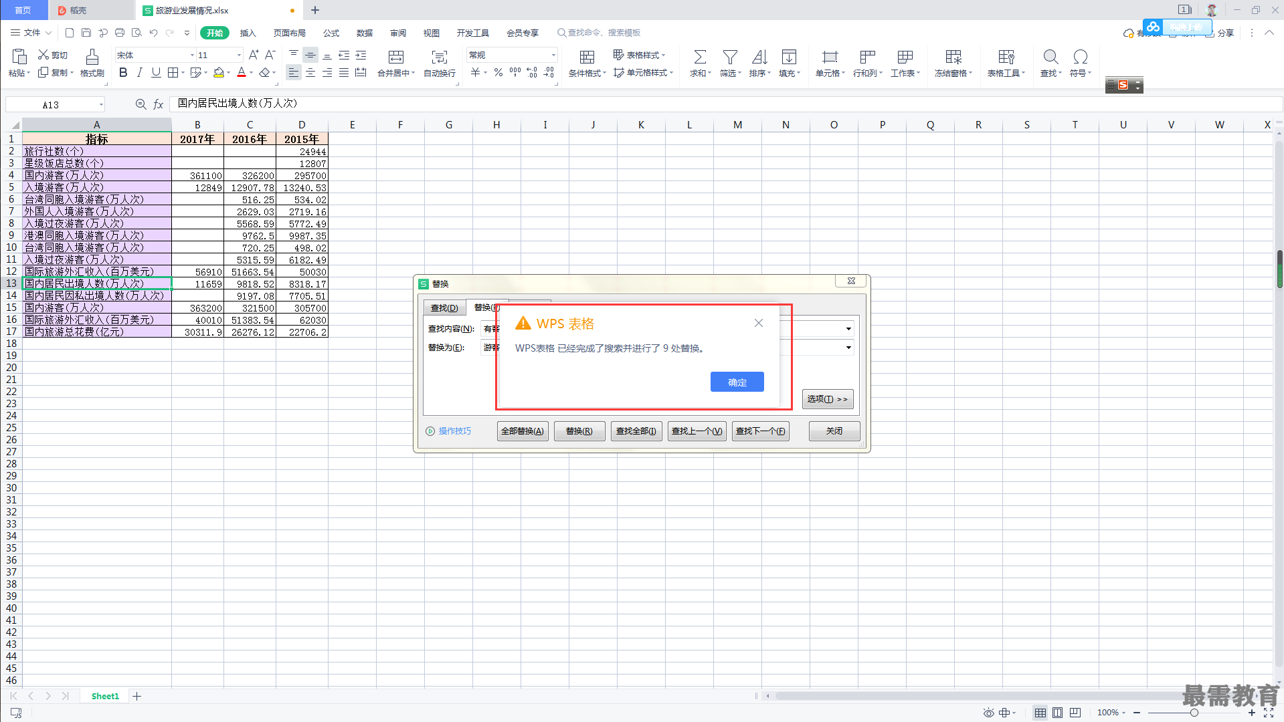
Task: Switch to the 审阅 ribbon tab
Action: point(398,33)
